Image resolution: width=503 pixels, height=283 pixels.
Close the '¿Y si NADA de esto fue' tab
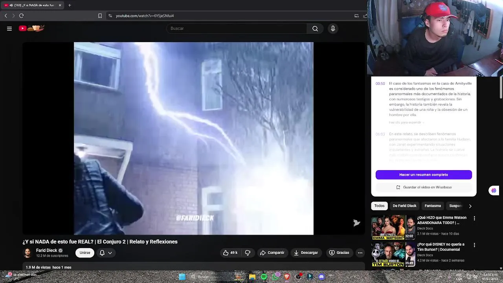coord(60,5)
